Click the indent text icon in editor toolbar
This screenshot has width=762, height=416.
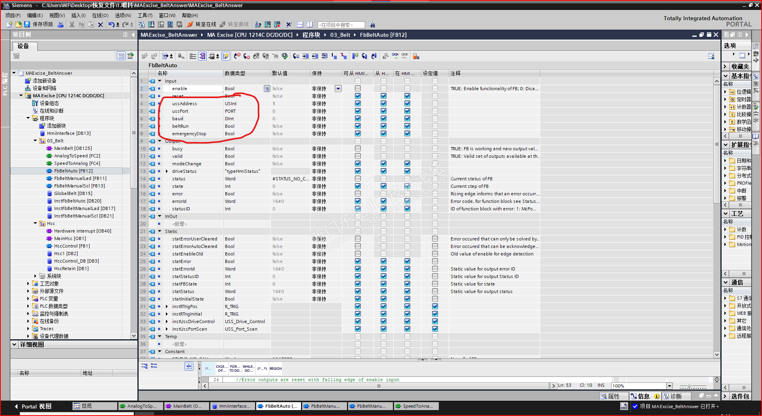click(x=305, y=56)
